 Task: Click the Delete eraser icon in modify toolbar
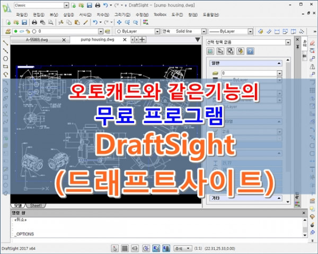click(x=312, y=43)
